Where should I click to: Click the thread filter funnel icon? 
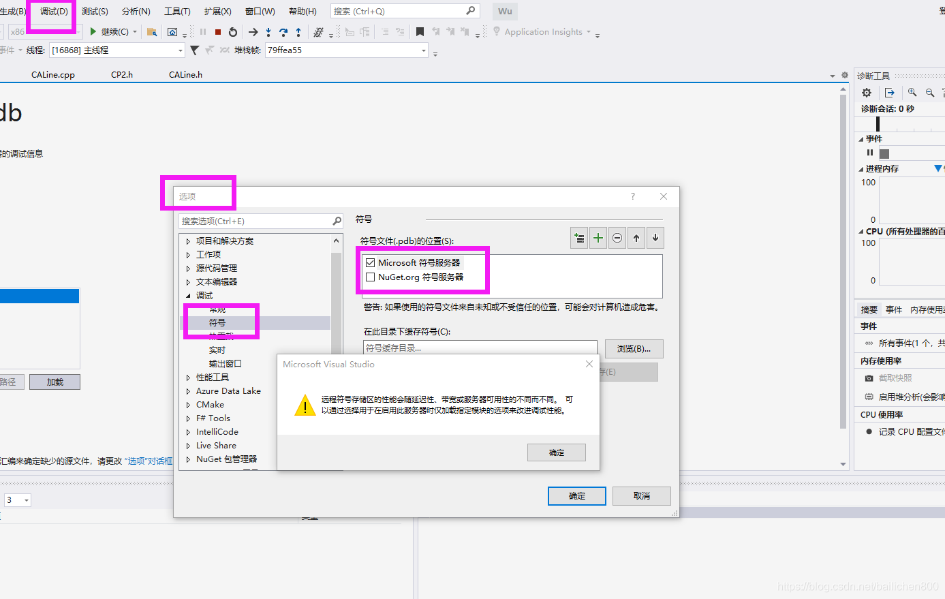[195, 50]
